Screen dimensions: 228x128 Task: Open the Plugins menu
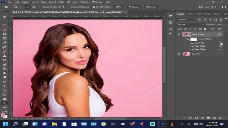[85, 2]
